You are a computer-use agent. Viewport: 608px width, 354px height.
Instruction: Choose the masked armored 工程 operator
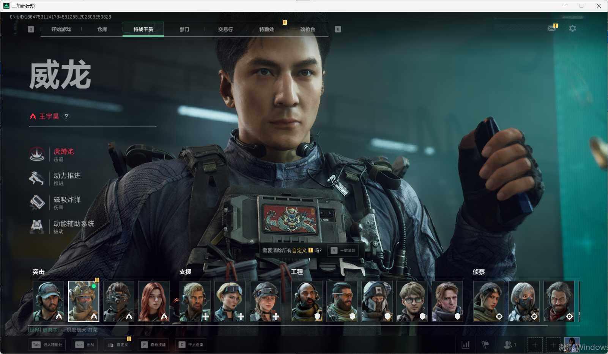tap(377, 301)
